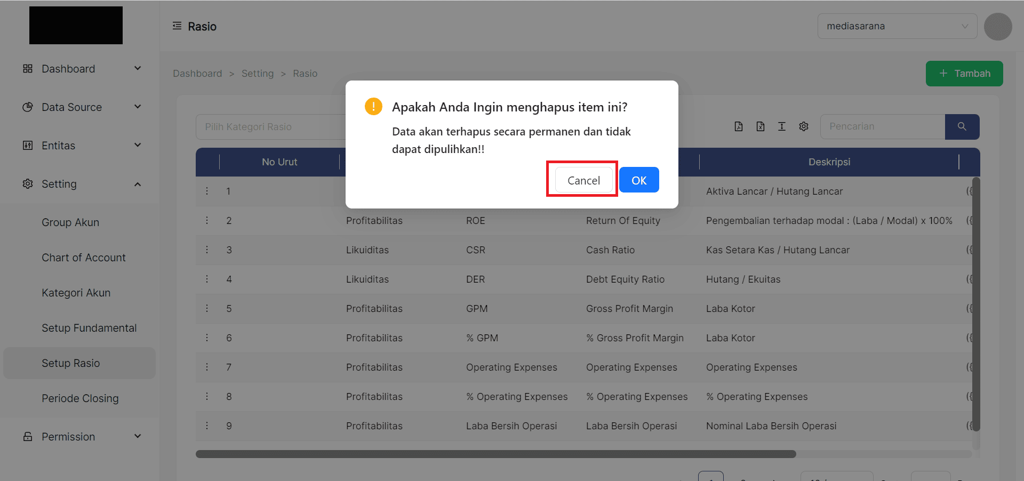
Task: Open table column settings gear icon
Action: point(803,126)
